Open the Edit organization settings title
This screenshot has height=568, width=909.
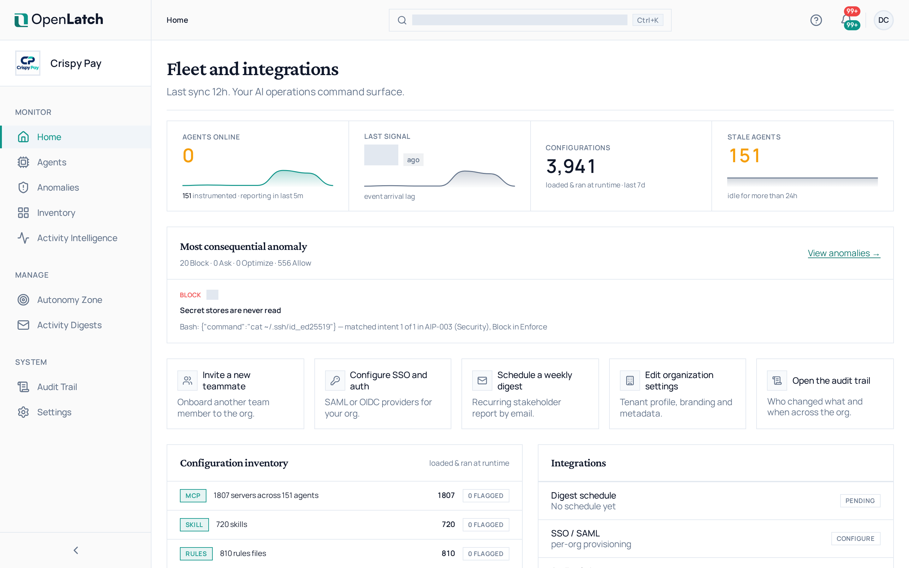point(679,380)
